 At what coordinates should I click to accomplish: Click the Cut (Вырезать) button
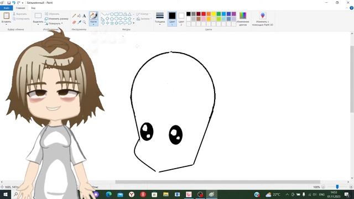pos(20,14)
